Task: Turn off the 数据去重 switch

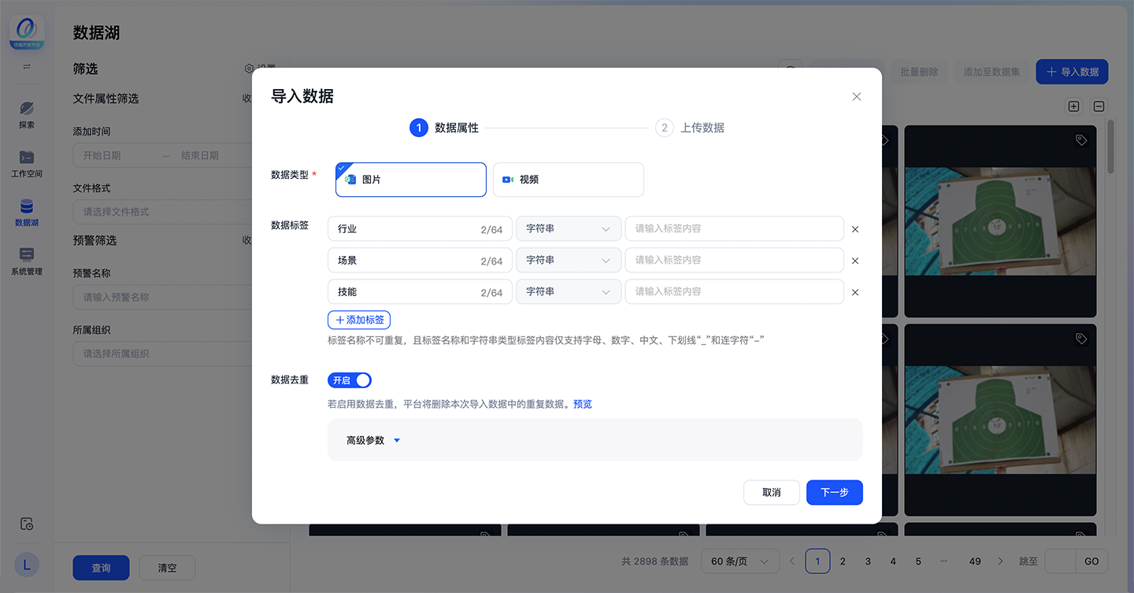Action: click(350, 380)
